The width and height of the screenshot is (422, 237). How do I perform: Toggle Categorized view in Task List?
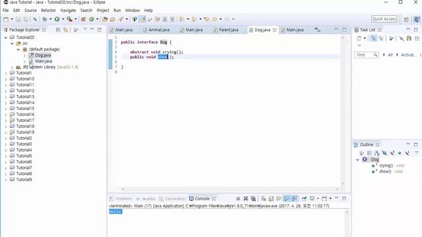tap(374, 38)
